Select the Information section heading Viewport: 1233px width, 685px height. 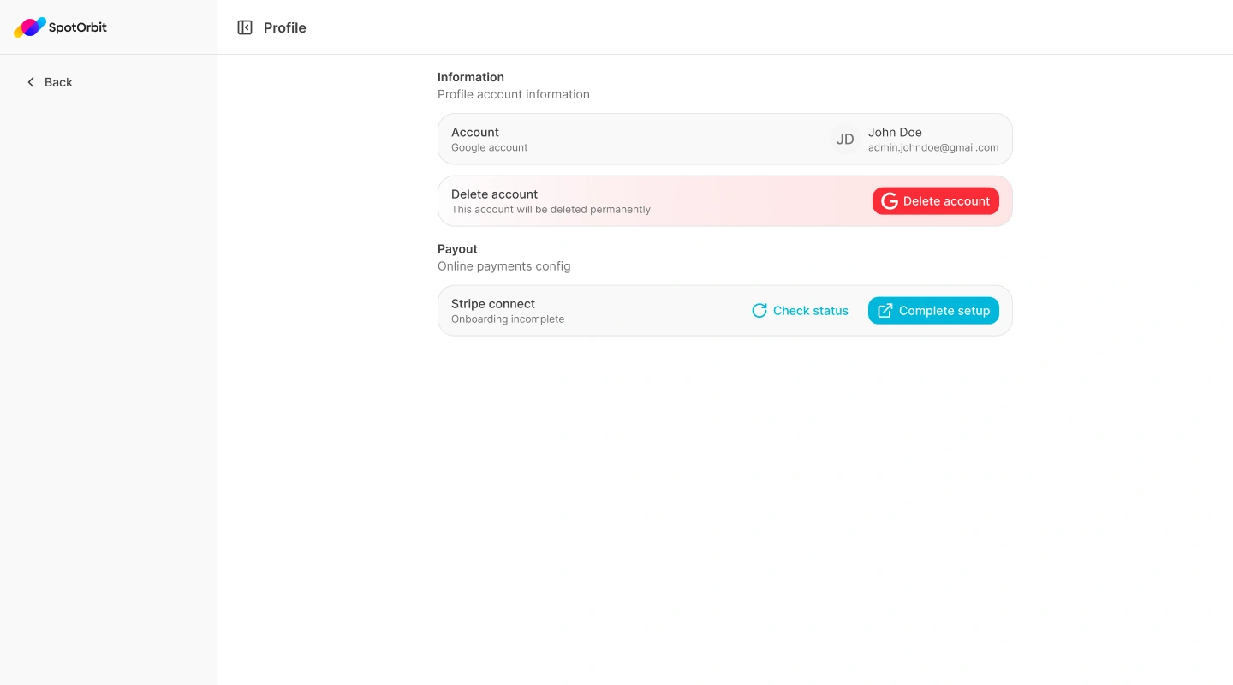471,77
